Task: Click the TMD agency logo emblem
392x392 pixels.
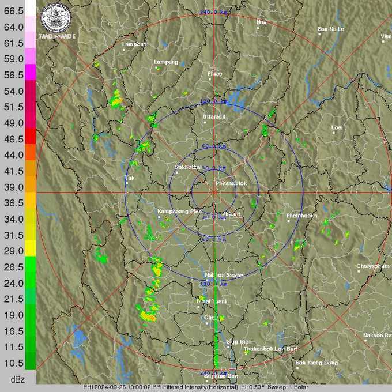Action: click(x=56, y=17)
